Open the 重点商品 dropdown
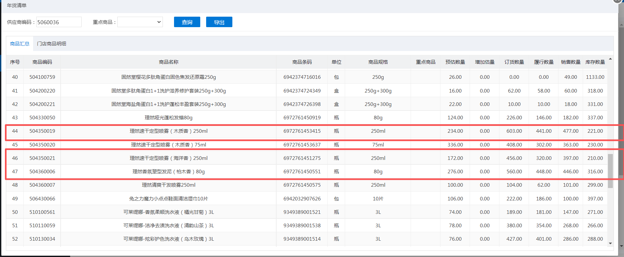 point(140,22)
